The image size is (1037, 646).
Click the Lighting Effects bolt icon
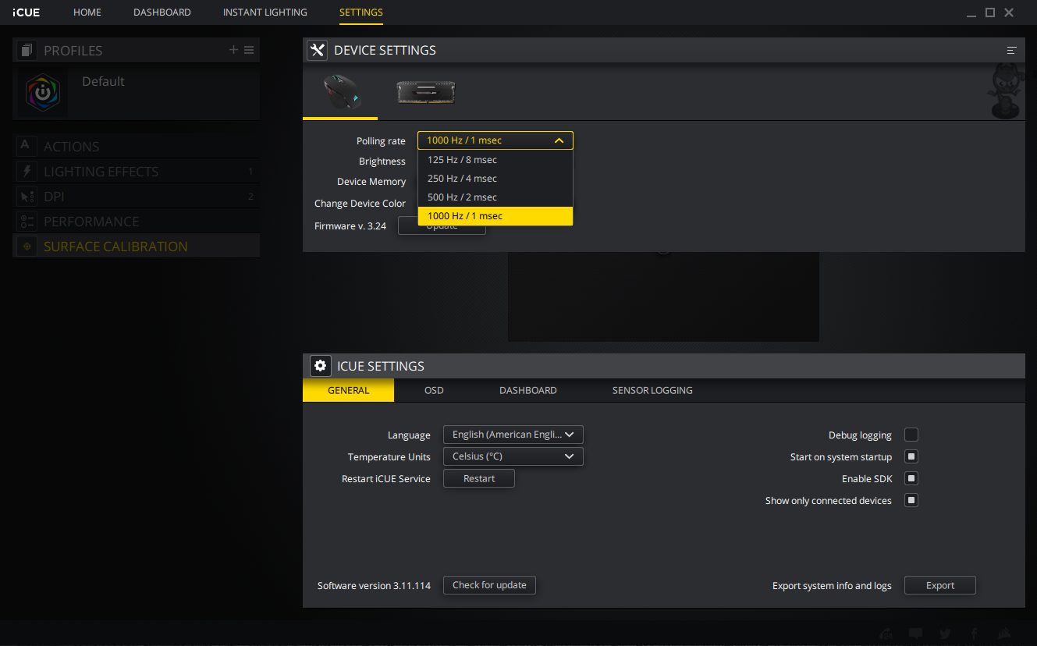click(x=27, y=171)
